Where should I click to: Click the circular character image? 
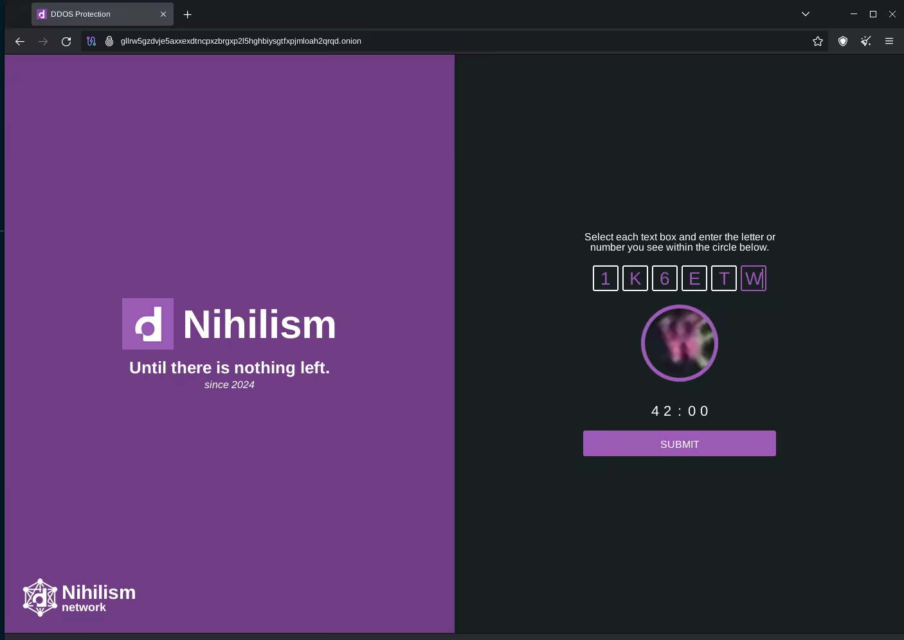[x=679, y=343]
